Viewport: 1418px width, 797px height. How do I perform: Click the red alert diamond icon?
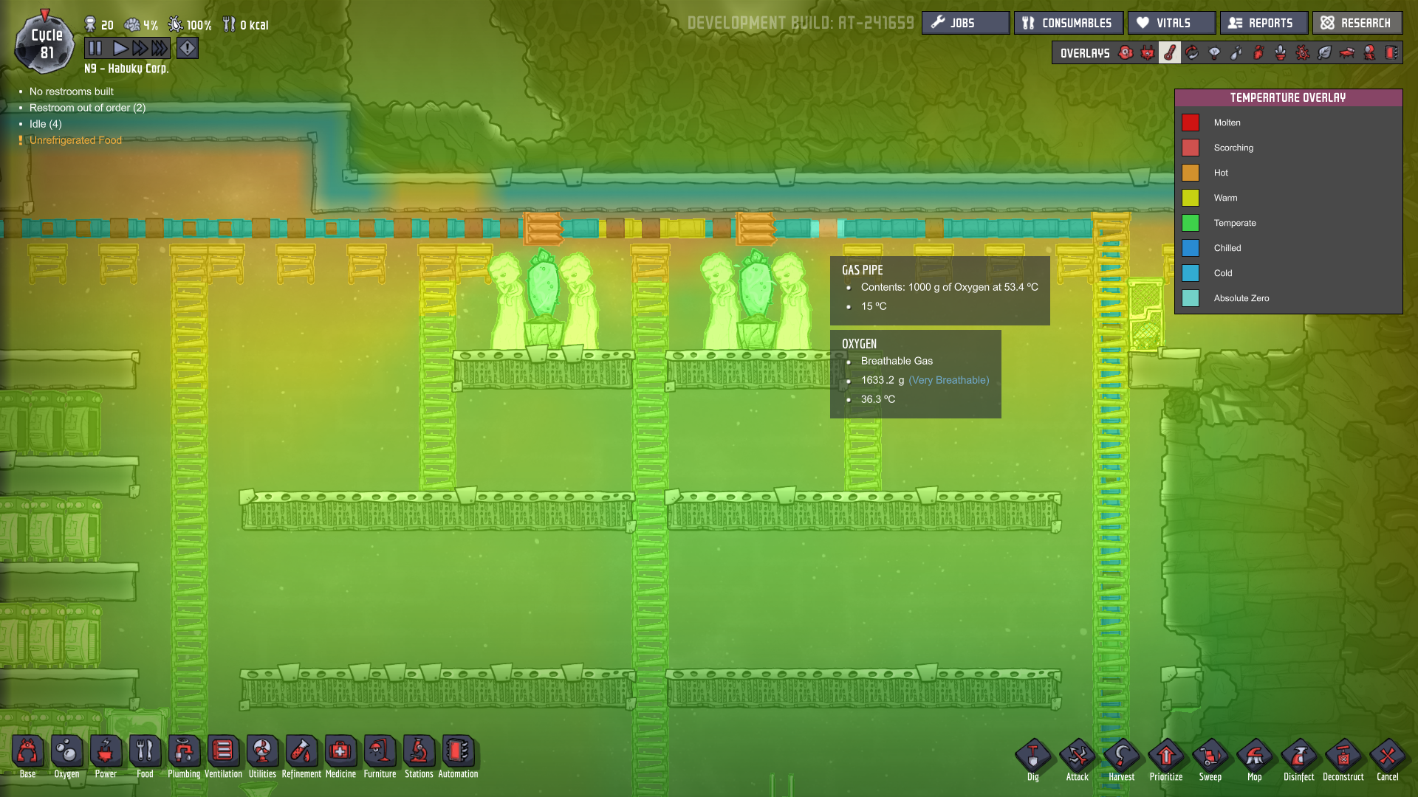point(188,49)
